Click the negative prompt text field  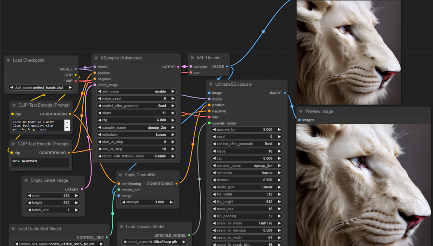pos(40,163)
